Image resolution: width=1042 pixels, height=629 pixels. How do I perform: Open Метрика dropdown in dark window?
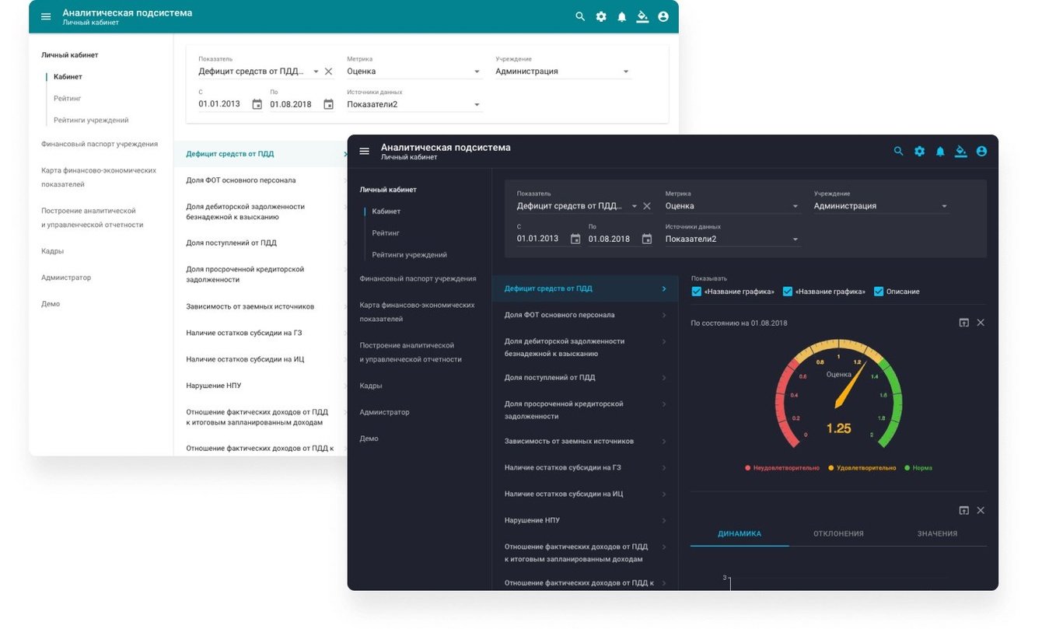(733, 206)
